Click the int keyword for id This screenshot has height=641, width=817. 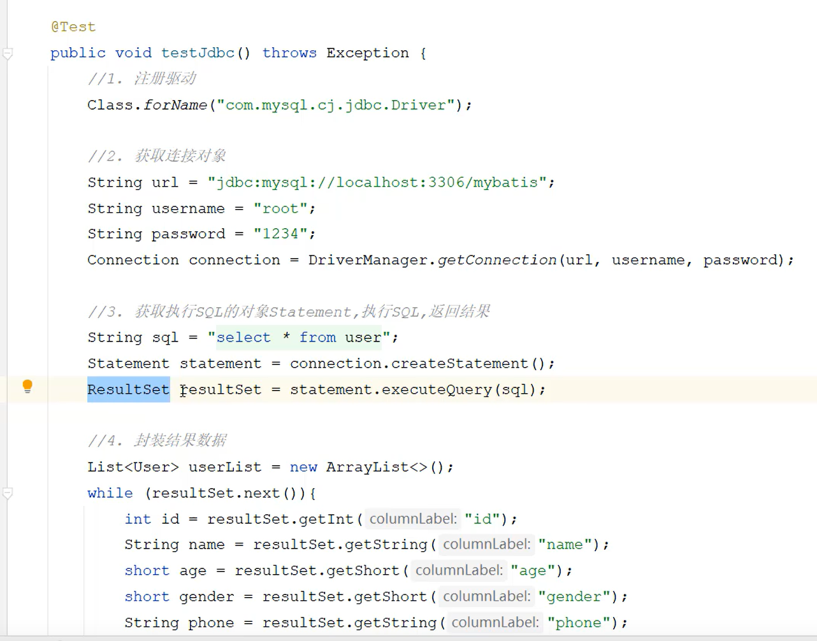[x=138, y=519]
